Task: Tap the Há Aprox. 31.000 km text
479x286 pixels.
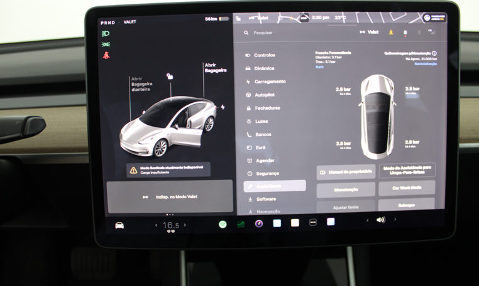Action: tap(421, 59)
